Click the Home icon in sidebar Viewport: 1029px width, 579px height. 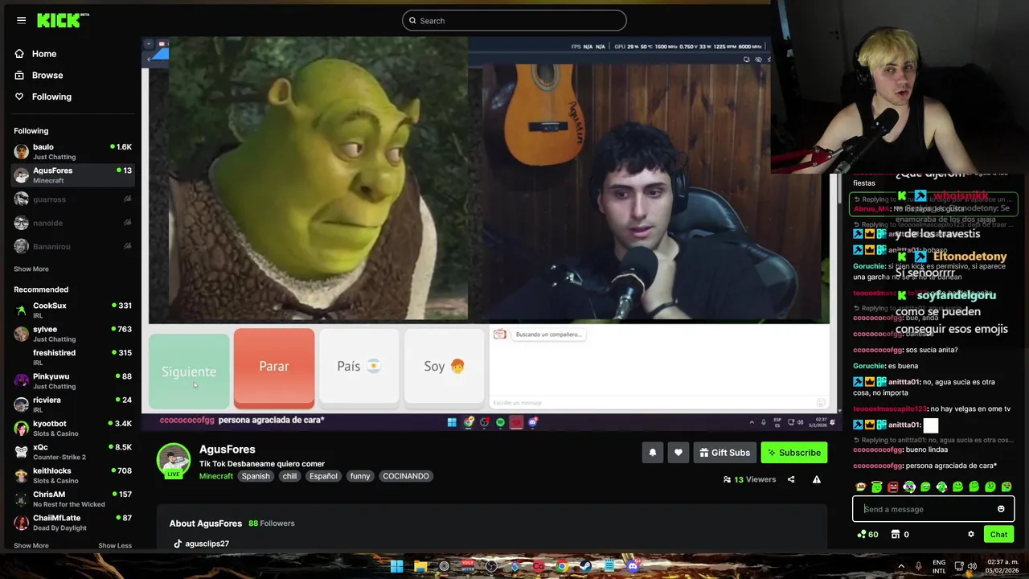(x=19, y=54)
